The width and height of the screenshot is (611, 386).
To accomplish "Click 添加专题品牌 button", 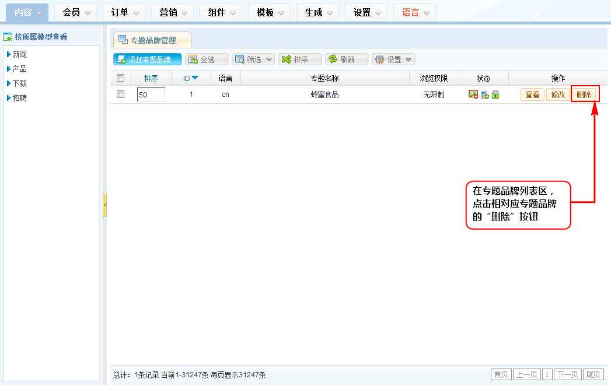I will click(x=148, y=59).
